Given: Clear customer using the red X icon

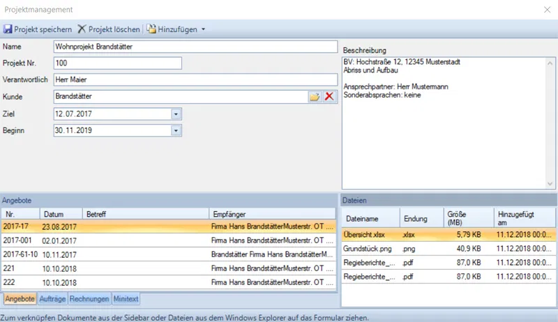Looking at the screenshot, I should click(329, 96).
